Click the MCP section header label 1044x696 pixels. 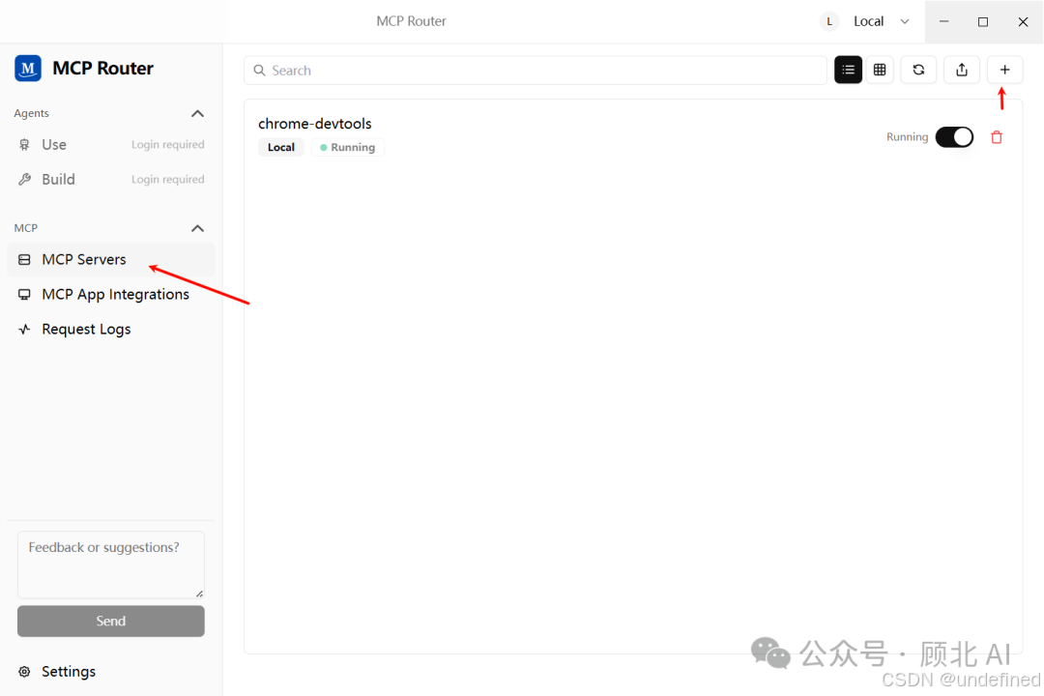tap(26, 228)
